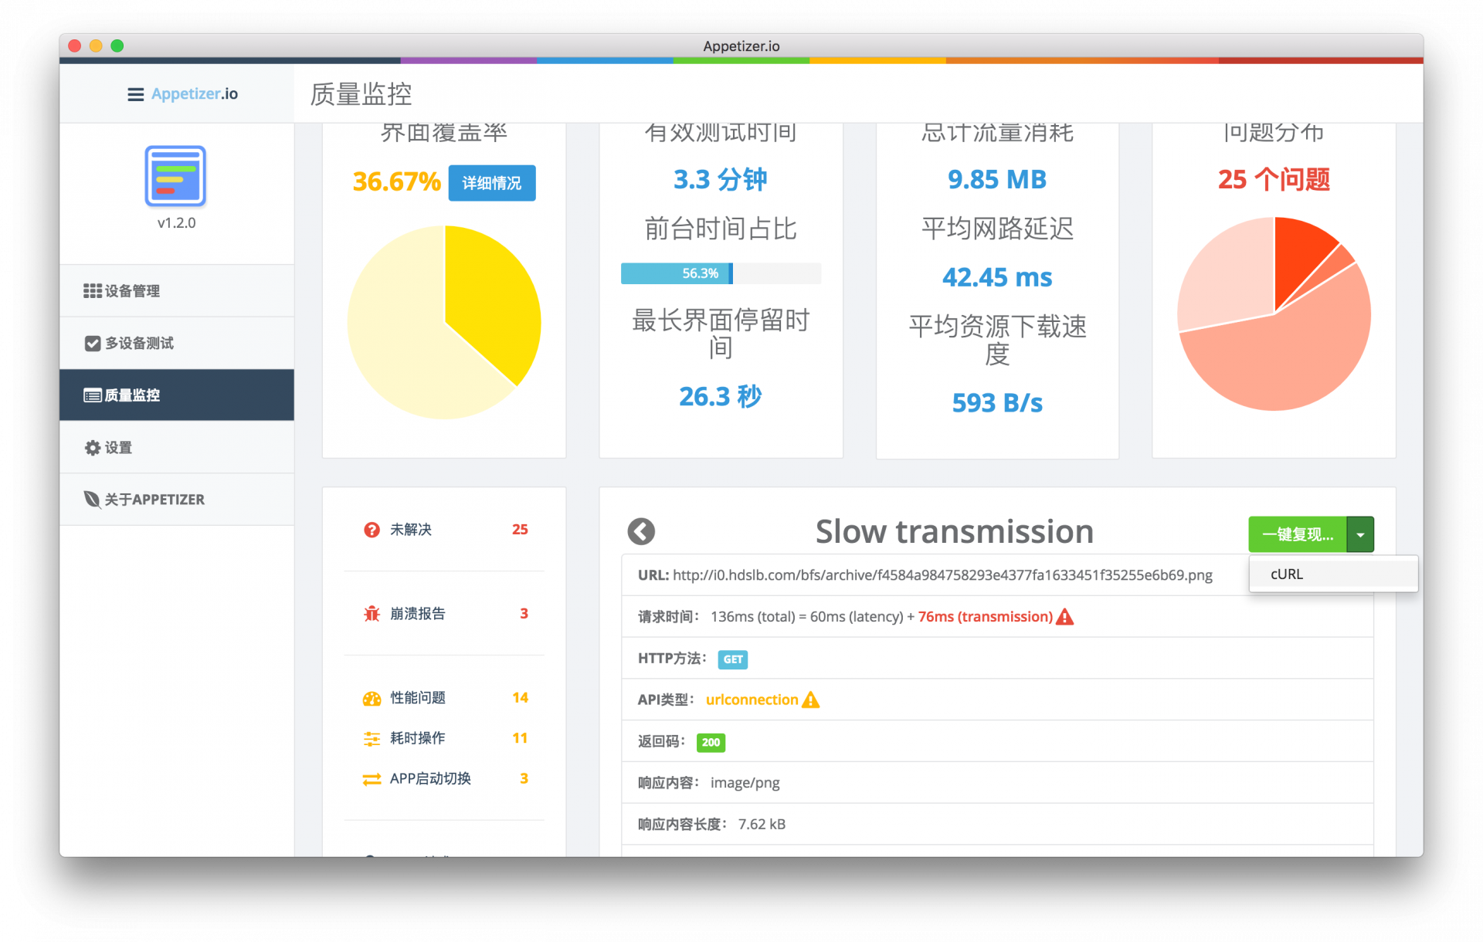The height and width of the screenshot is (942, 1483).
Task: Toggle the hamburger menu icon
Action: (x=135, y=94)
